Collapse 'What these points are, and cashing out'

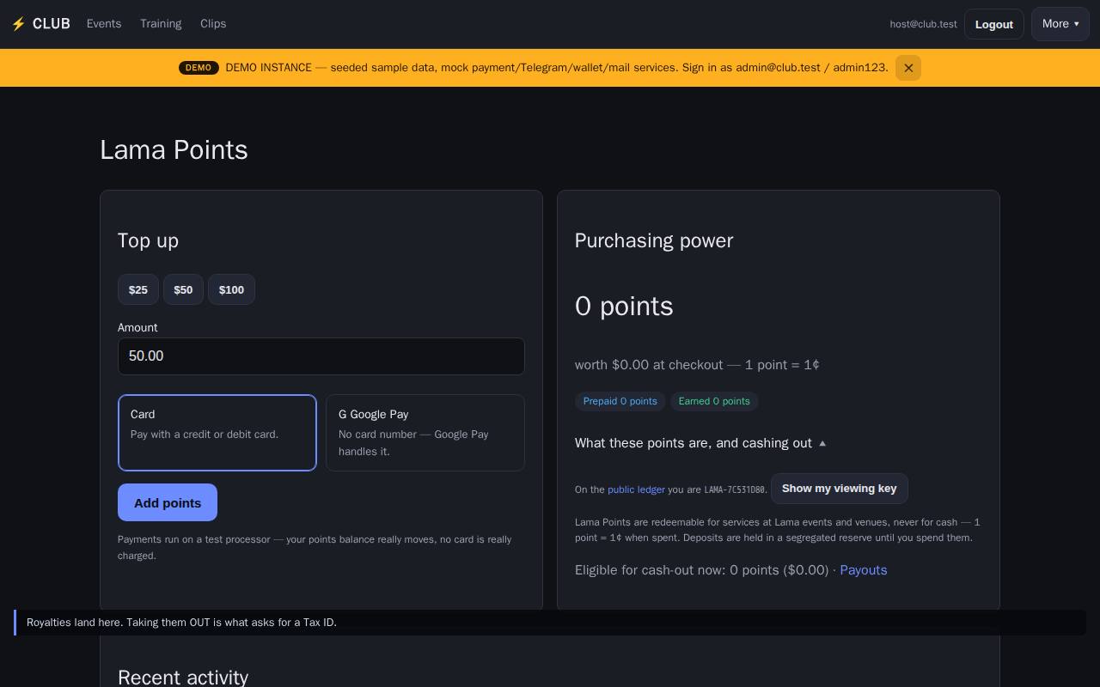tap(700, 443)
